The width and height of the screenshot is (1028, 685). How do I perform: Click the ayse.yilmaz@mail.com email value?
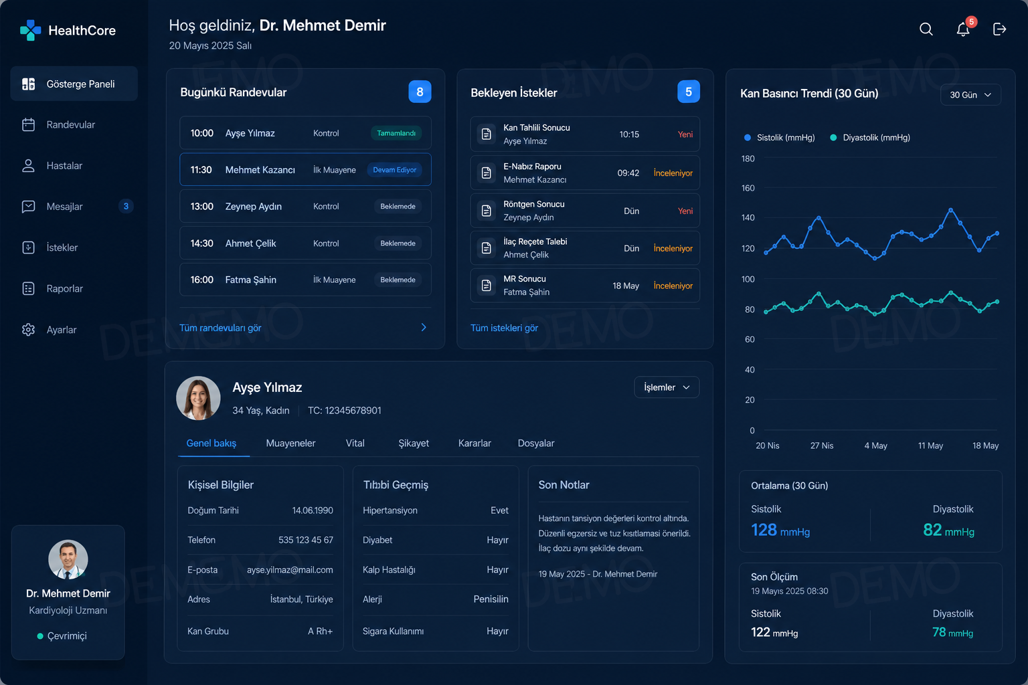(290, 570)
